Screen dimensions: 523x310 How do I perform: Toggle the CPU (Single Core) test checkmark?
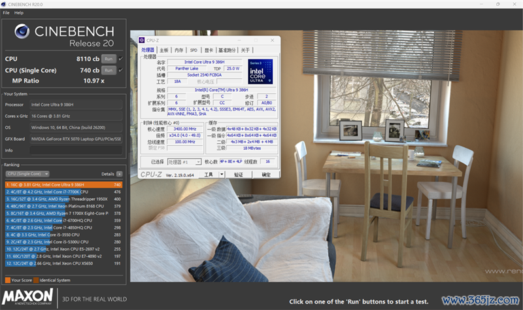point(121,70)
